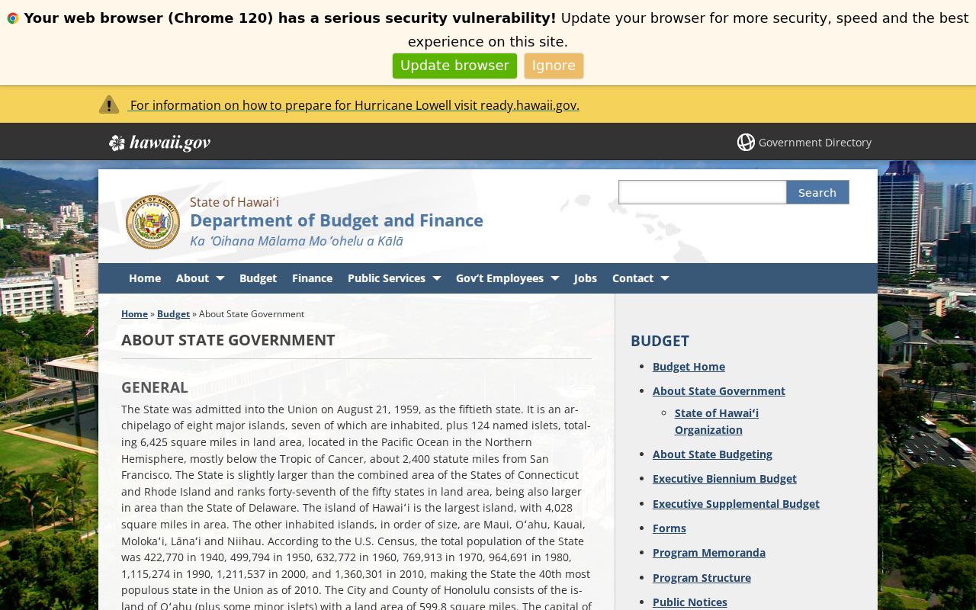Expand the Contact dropdown arrow
This screenshot has width=976, height=610.
coord(665,278)
